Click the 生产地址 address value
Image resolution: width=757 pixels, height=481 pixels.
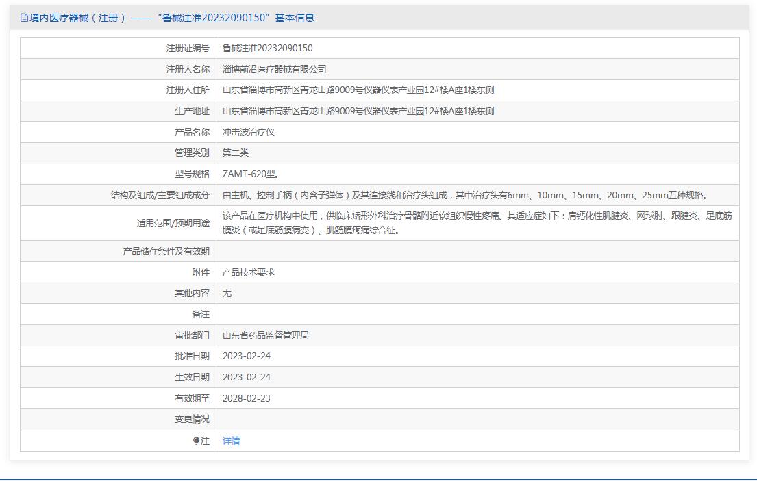[358, 111]
